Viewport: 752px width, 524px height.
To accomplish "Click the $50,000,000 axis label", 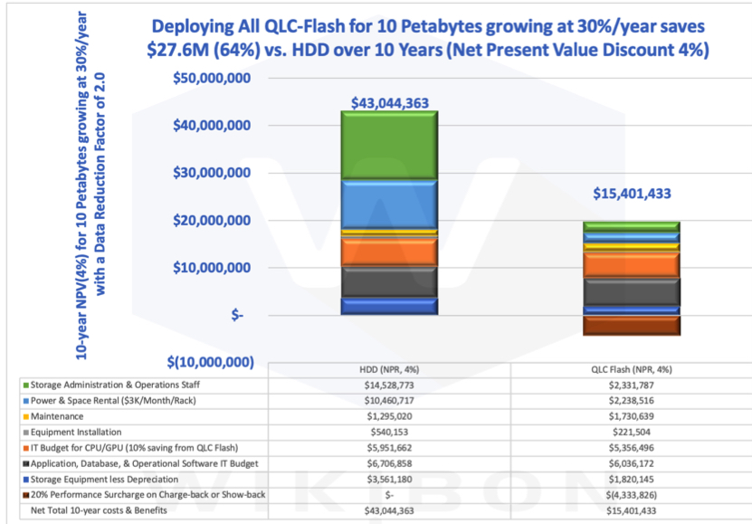I will (212, 78).
